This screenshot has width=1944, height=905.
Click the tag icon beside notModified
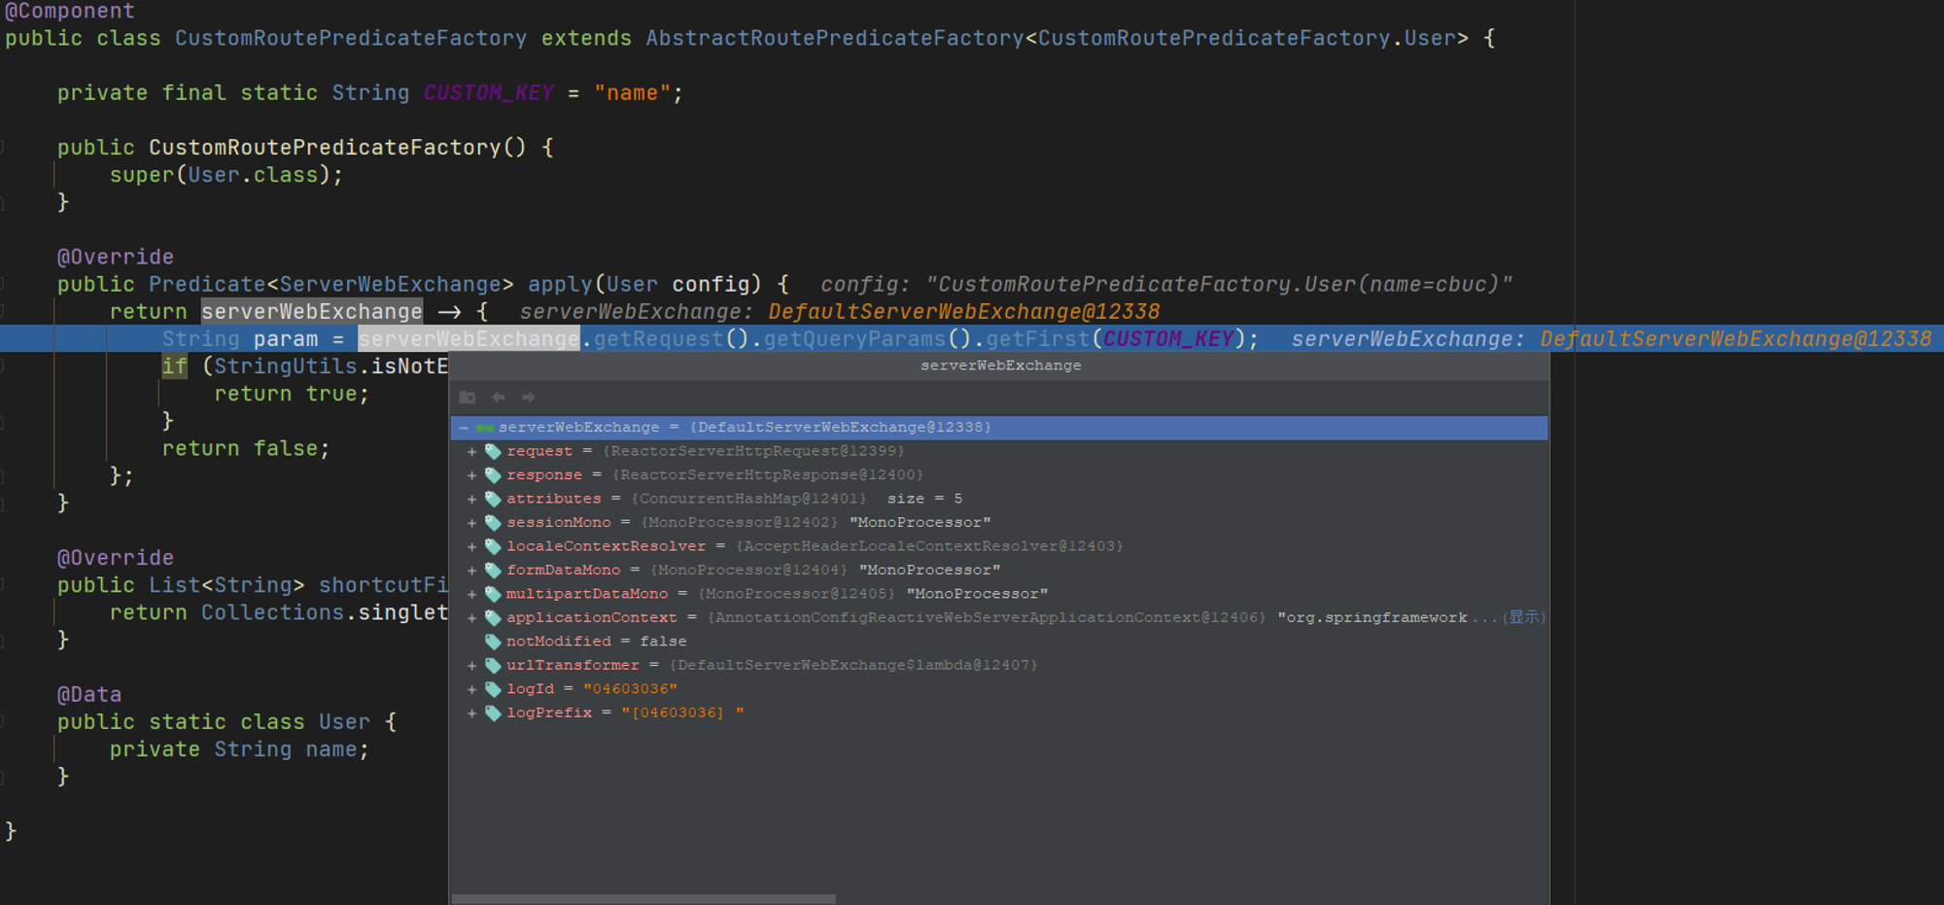[x=493, y=642]
